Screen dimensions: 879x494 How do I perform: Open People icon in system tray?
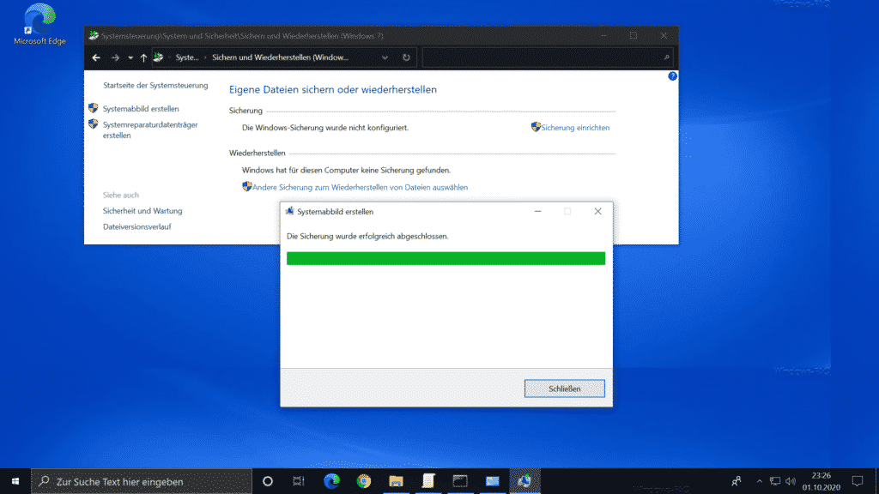click(736, 482)
